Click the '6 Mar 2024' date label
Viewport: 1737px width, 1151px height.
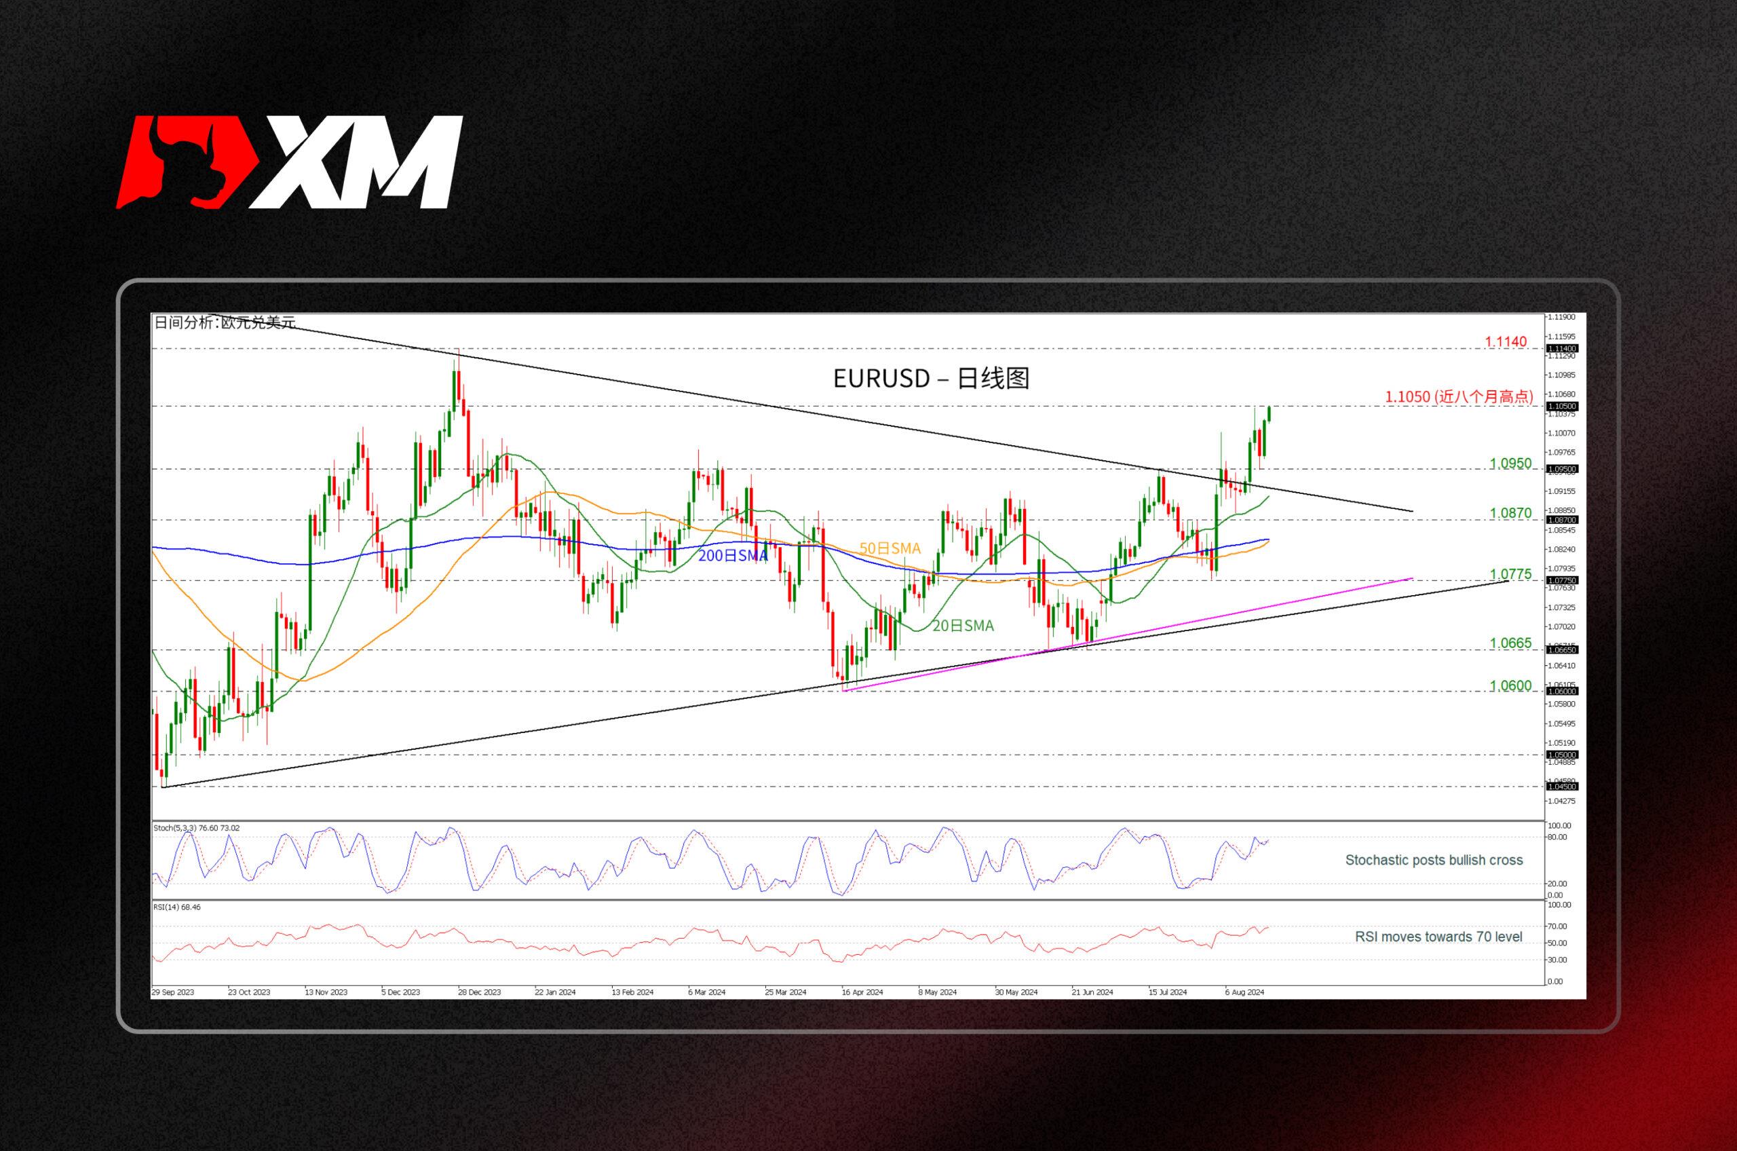point(707,992)
